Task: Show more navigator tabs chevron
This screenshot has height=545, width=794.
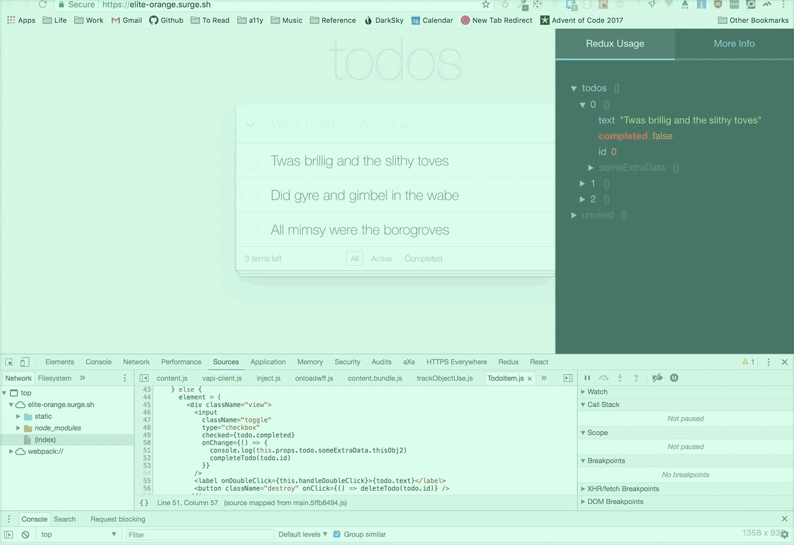Action: 82,378
